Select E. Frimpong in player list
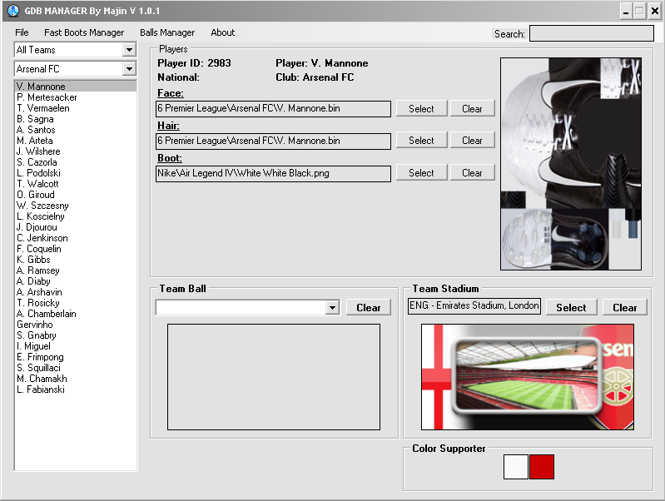665x501 pixels. (x=76, y=357)
